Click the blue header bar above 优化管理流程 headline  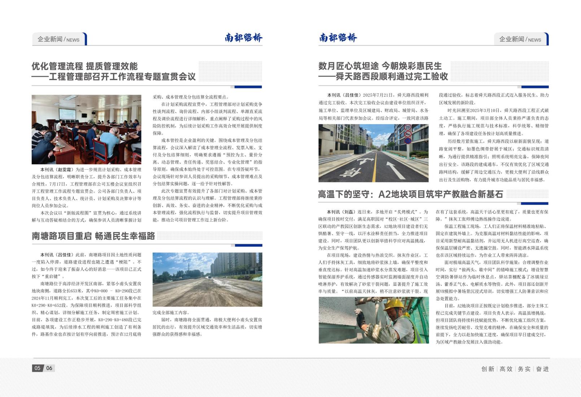[249, 88]
